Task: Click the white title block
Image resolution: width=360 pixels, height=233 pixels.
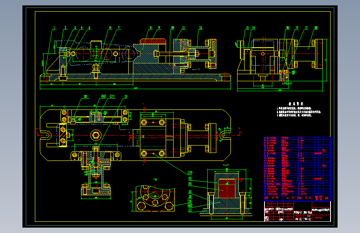Action: coord(297,211)
